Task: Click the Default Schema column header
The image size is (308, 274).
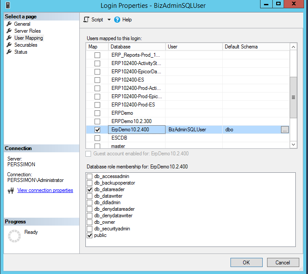Action: (x=256, y=47)
